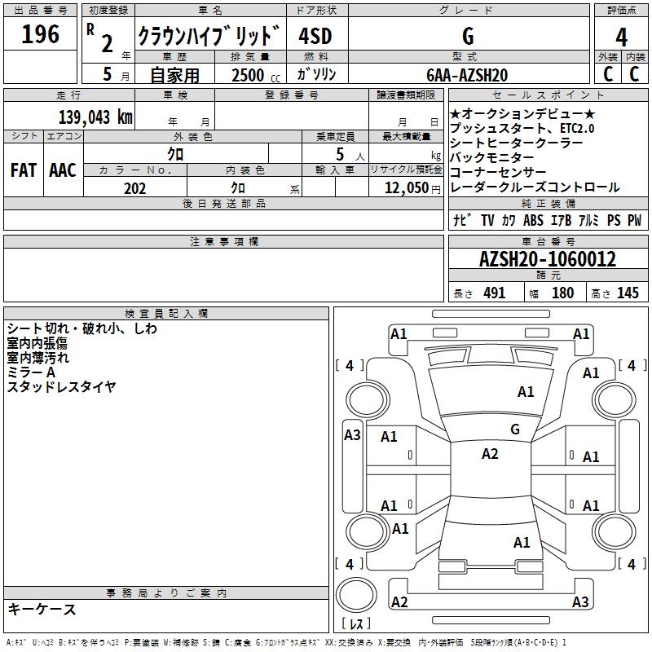Click the A1 mark on the trunk lid

tap(522, 542)
